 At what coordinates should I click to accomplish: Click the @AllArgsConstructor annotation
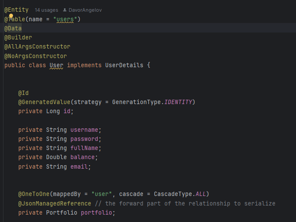(37, 46)
